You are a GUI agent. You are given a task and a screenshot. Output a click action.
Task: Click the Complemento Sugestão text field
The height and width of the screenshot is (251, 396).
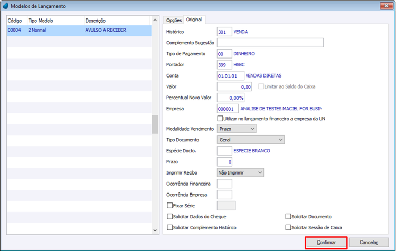[x=270, y=43]
